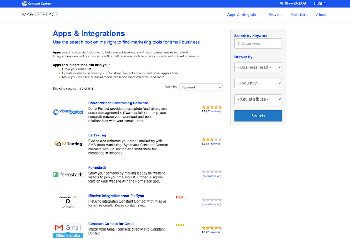Click Formstack's empty star rating
The width and height of the screenshot is (350, 246).
[x=212, y=172]
